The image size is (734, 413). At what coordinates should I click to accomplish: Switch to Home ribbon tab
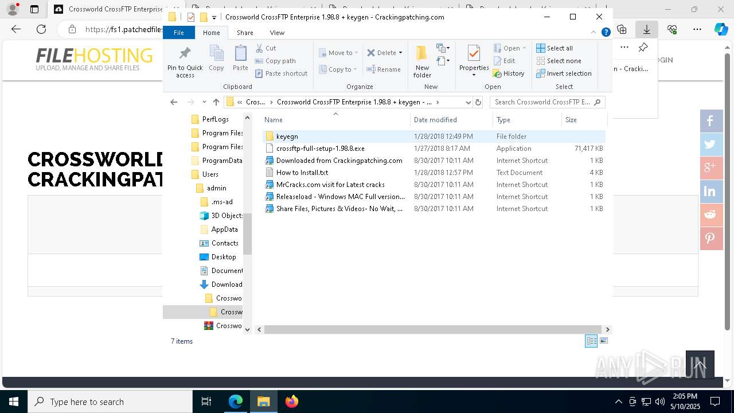pyautogui.click(x=211, y=33)
